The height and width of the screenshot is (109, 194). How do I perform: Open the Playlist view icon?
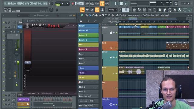135,10
